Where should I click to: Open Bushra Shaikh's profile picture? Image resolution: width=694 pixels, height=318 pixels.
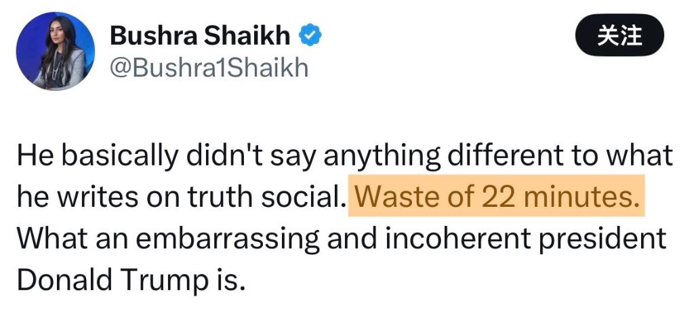click(55, 51)
